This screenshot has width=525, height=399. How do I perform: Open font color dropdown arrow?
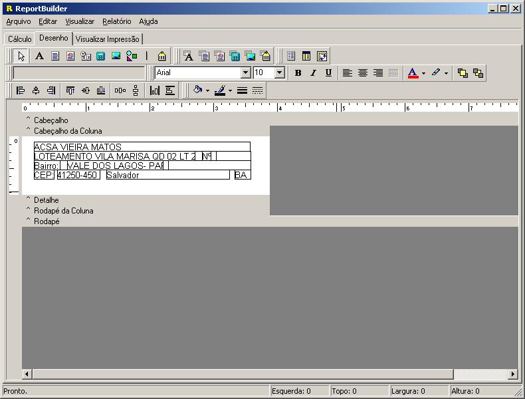pos(424,73)
